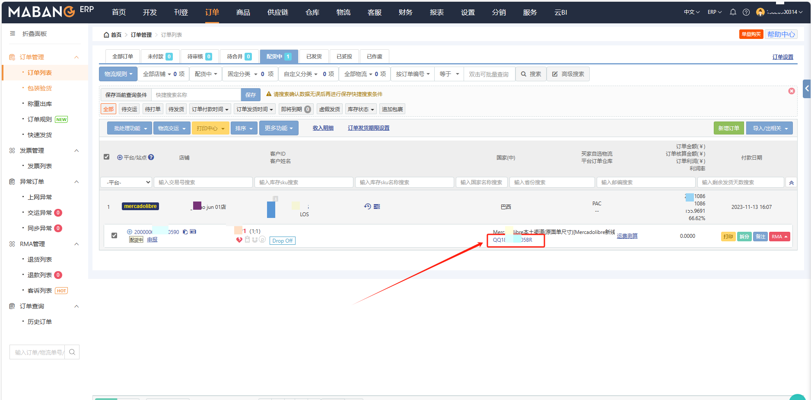Open the 等于 operator dropdown
Viewport: 811px width, 400px height.
[x=449, y=74]
